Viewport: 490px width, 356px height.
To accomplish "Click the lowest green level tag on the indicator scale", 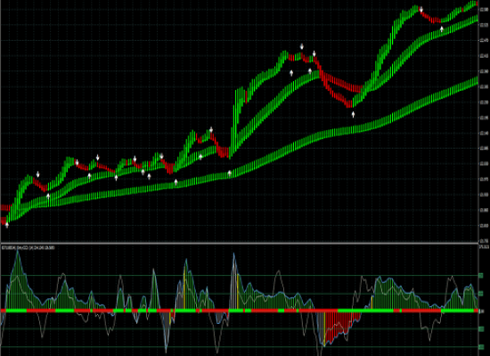I will pyautogui.click(x=481, y=347).
